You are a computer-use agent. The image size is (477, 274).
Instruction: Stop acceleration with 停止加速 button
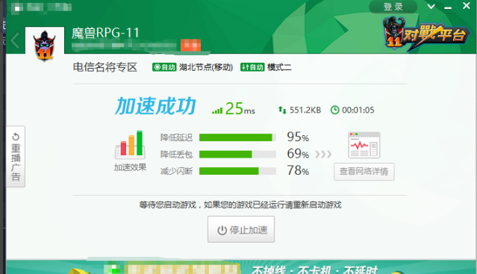(x=241, y=229)
